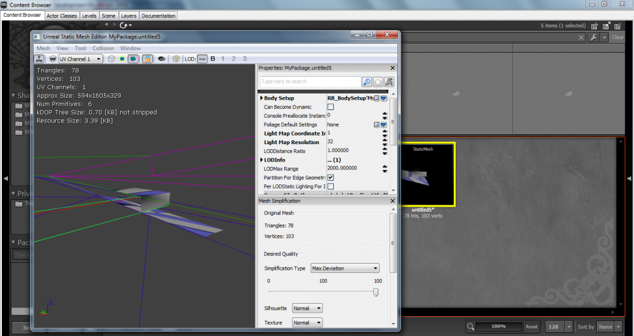This screenshot has width=634, height=336.
Task: Open the Sort by Name dropdown
Action: tap(609, 327)
